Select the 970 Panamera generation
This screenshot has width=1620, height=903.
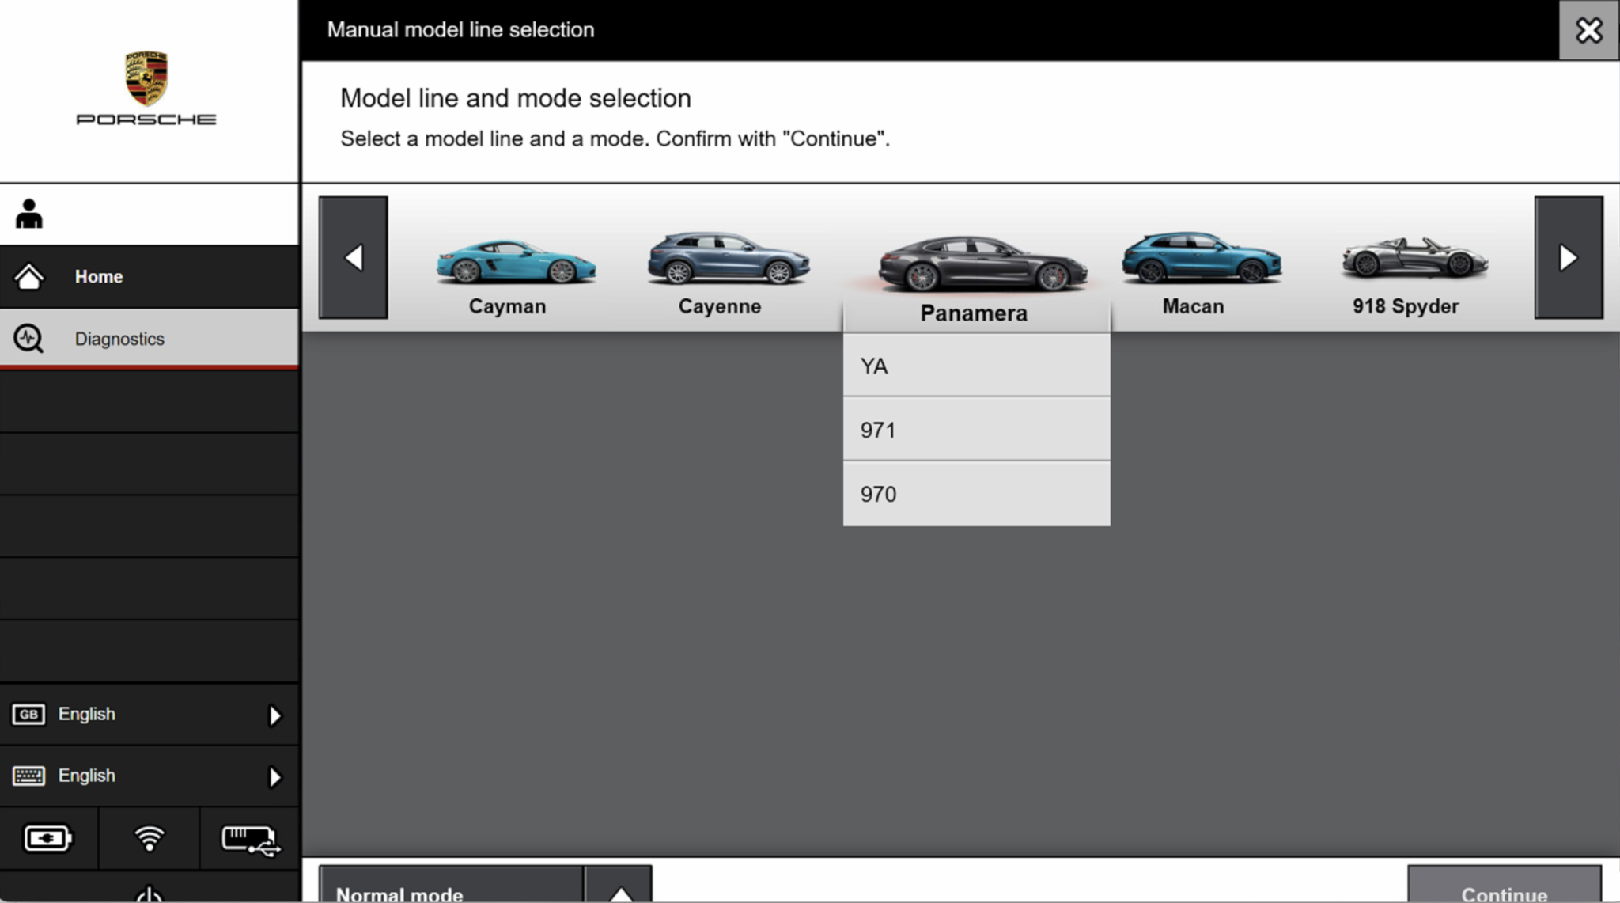(x=976, y=494)
